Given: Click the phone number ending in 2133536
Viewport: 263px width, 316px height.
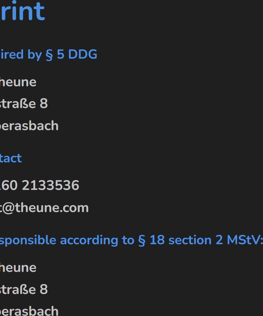Looking at the screenshot, I should tap(39, 186).
